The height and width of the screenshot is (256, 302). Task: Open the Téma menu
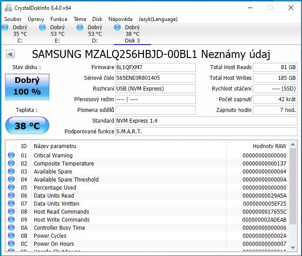click(80, 19)
